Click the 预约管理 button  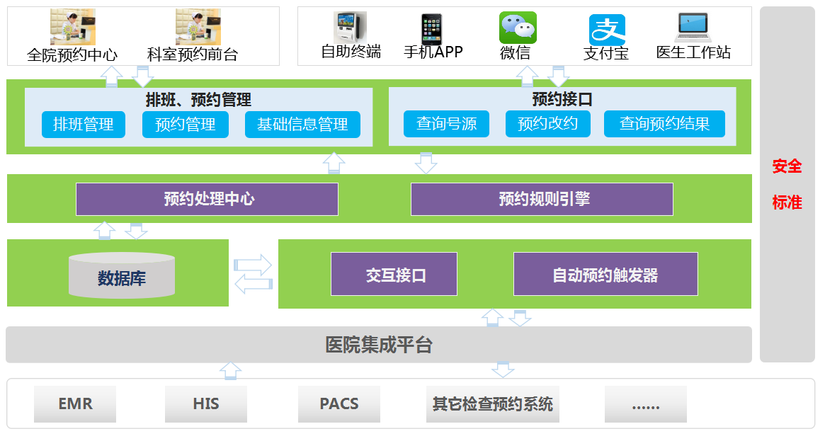point(186,125)
